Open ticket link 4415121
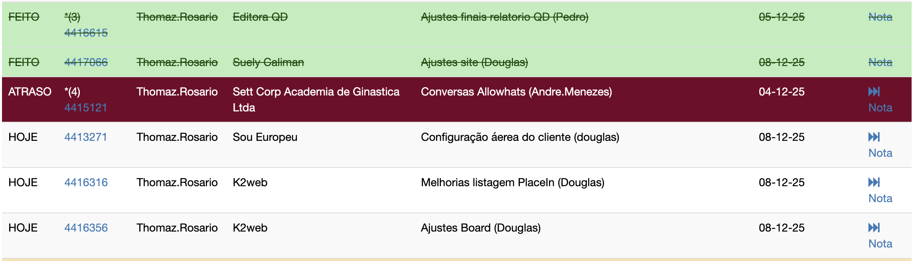Screen dimensions: 916x261 click(86, 108)
